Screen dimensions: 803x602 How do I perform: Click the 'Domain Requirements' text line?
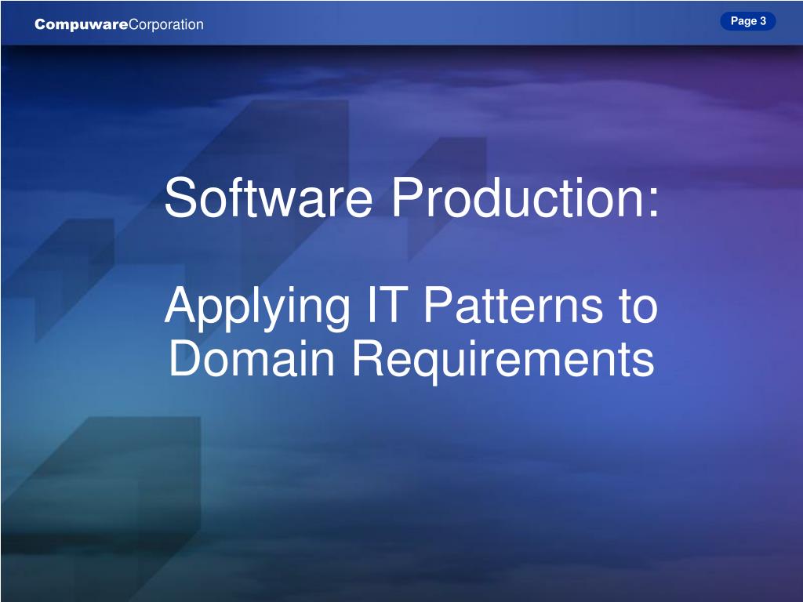coord(412,361)
